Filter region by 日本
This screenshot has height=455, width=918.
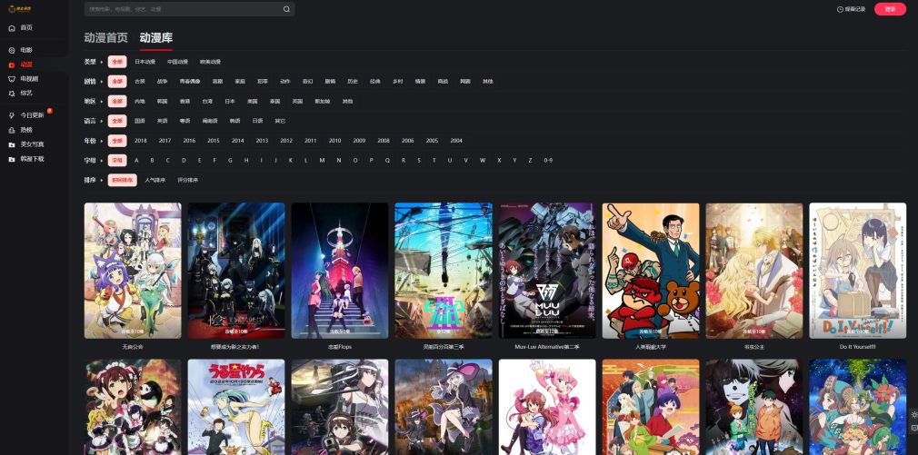(229, 101)
